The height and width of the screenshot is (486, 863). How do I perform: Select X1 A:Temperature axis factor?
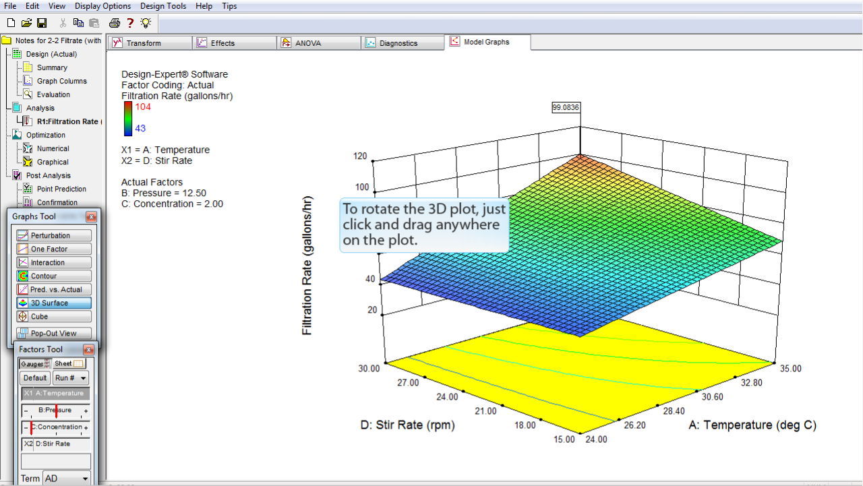coord(55,393)
